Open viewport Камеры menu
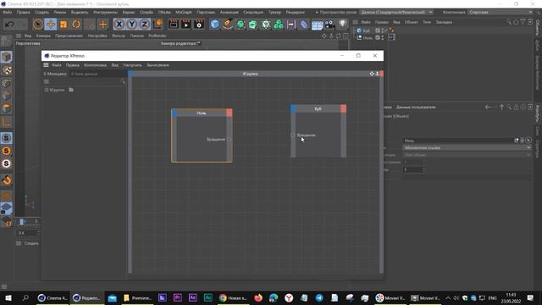This screenshot has height=305, width=542. tap(43, 36)
